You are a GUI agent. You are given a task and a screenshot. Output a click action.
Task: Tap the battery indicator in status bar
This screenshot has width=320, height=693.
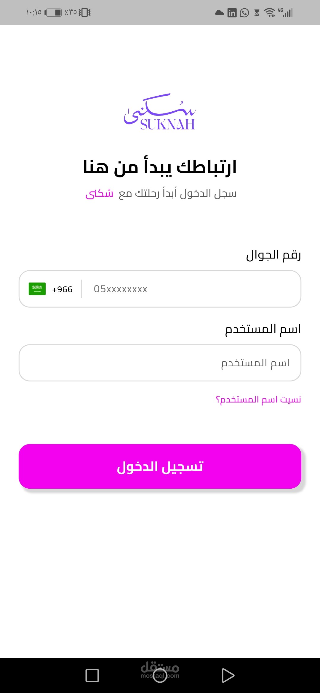point(54,12)
